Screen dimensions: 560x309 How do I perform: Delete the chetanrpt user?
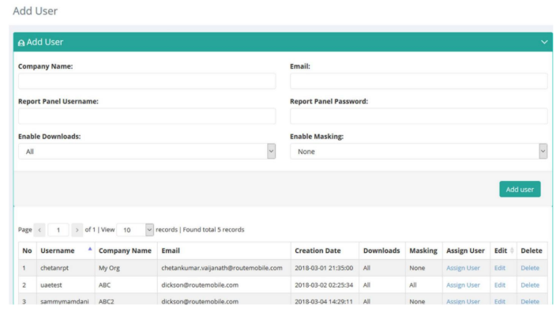(530, 268)
